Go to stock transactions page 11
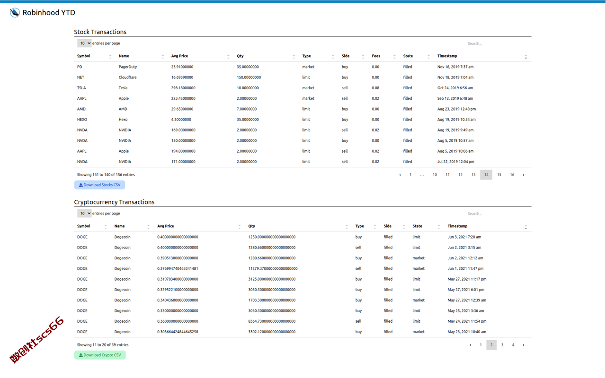 pos(447,175)
